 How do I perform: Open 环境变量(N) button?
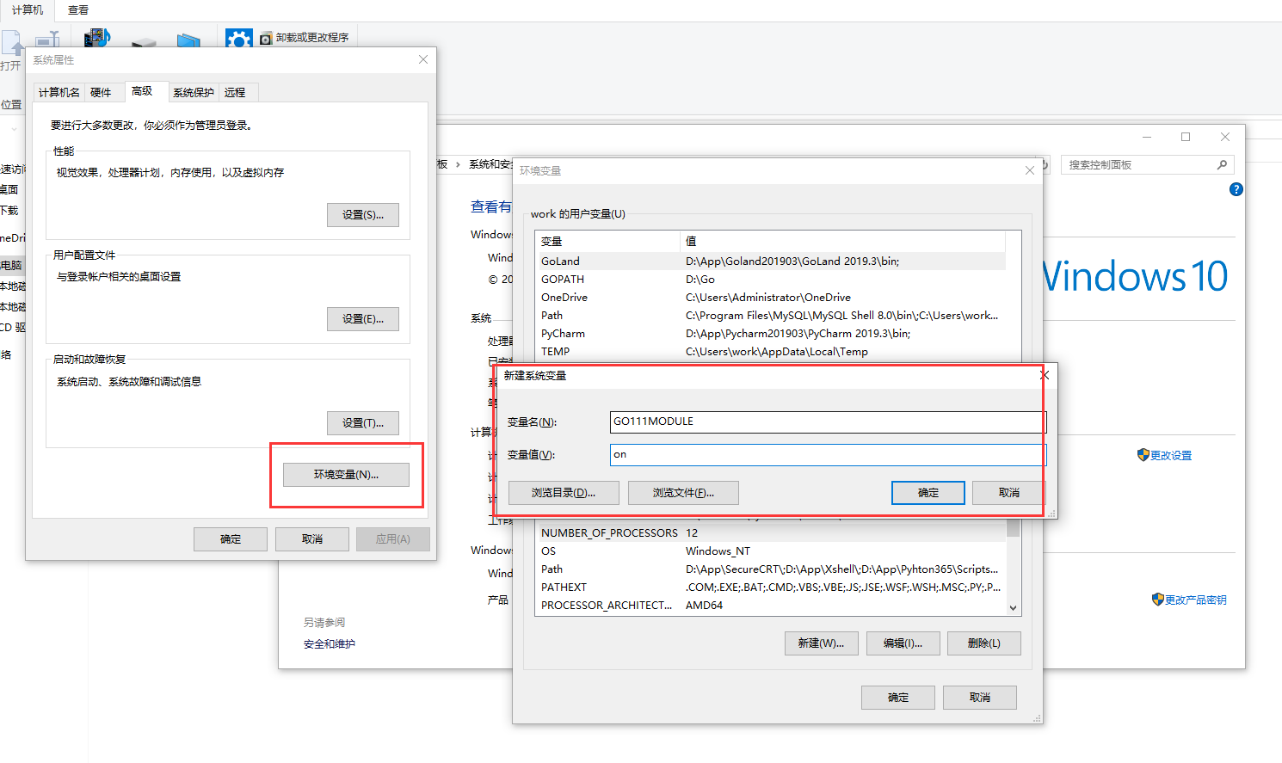[346, 475]
